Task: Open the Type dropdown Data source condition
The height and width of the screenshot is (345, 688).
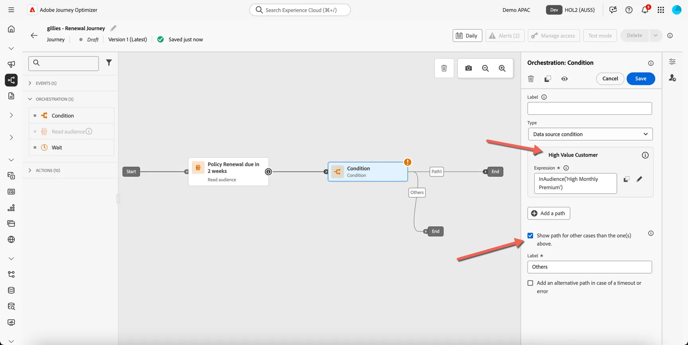Action: point(590,134)
